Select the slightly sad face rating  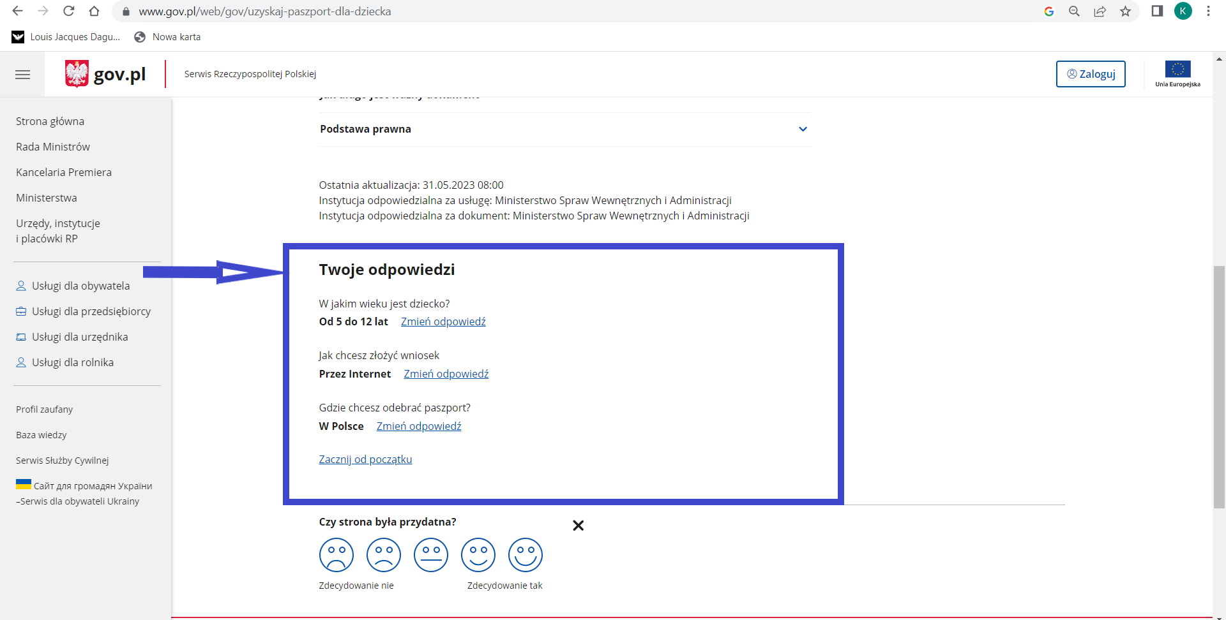[x=384, y=555]
